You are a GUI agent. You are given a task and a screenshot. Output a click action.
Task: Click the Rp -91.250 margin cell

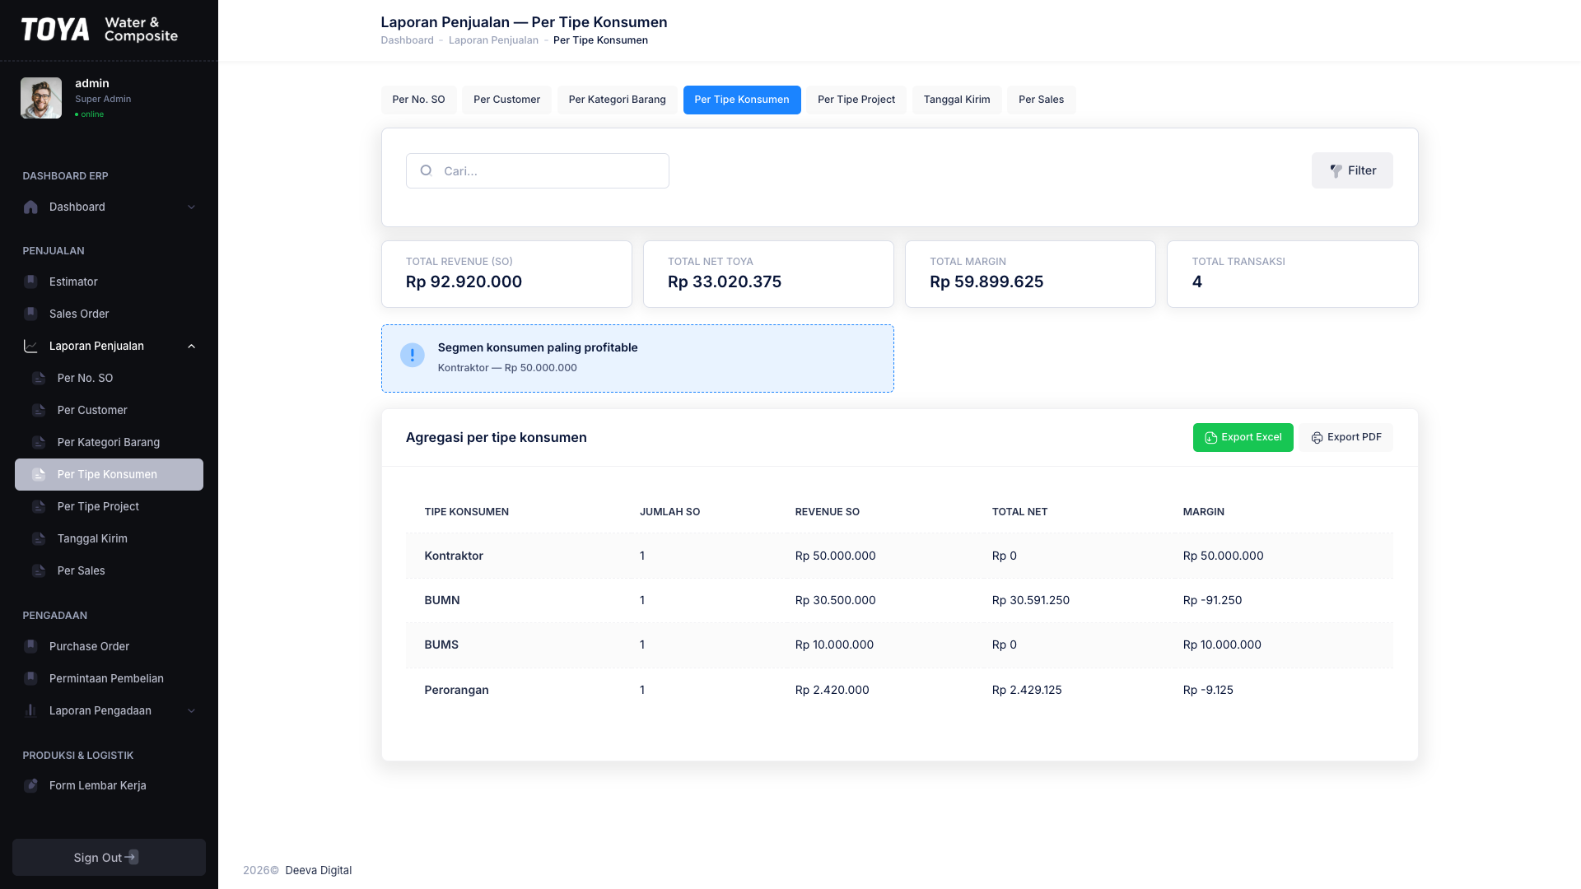pos(1212,600)
